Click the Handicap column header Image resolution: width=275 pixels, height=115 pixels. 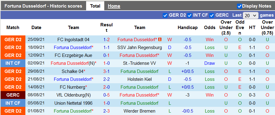tap(187, 28)
